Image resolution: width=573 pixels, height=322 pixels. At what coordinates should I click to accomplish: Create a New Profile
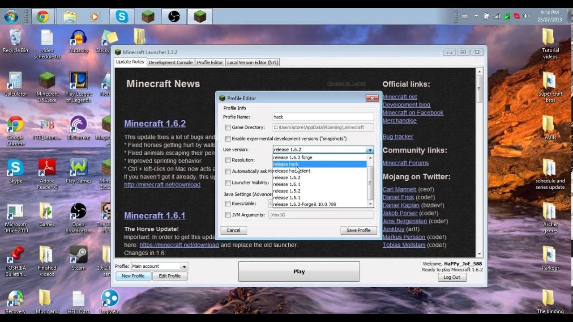(133, 276)
